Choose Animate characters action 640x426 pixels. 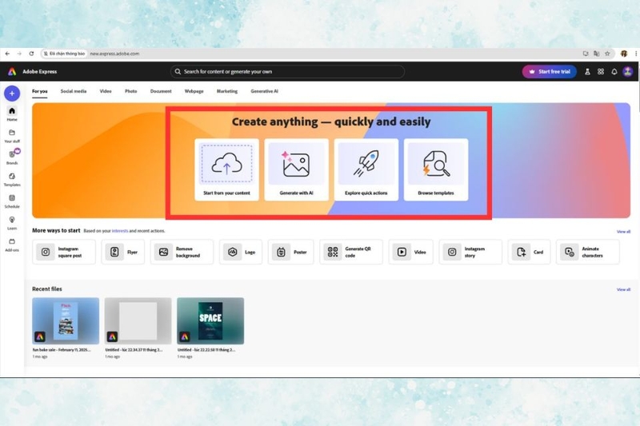click(588, 252)
